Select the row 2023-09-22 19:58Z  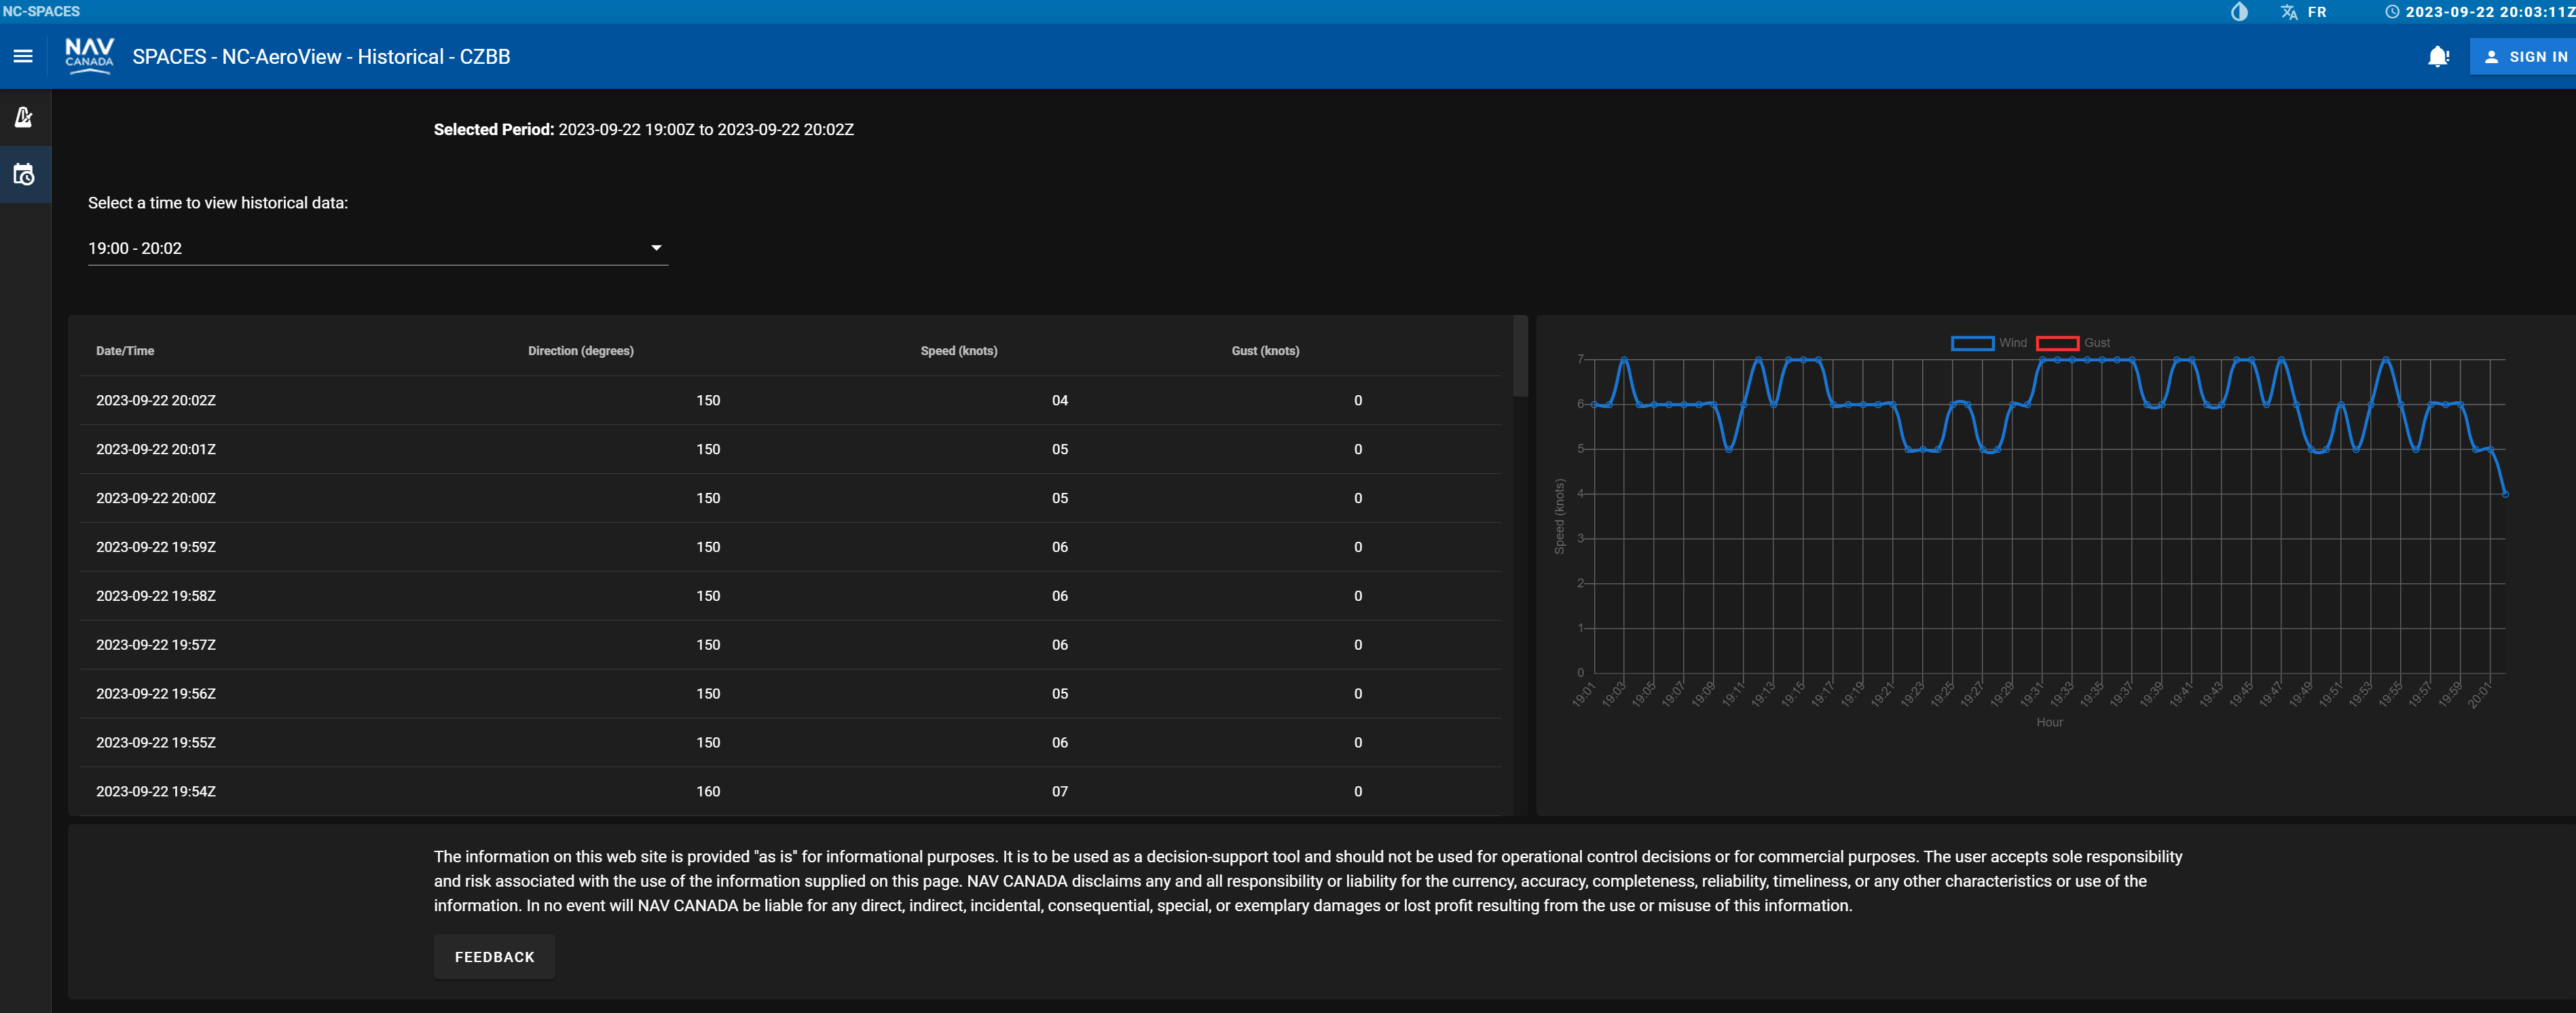pos(790,596)
